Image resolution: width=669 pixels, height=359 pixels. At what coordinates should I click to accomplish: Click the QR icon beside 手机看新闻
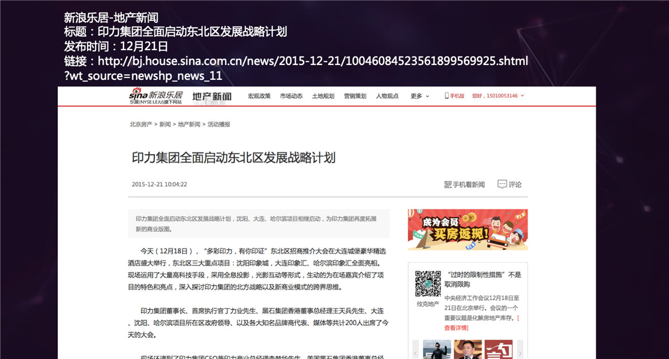coord(448,184)
